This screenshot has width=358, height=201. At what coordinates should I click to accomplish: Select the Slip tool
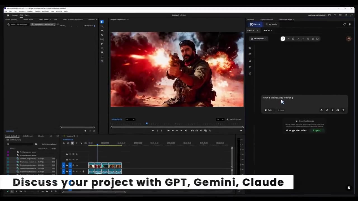click(x=102, y=39)
